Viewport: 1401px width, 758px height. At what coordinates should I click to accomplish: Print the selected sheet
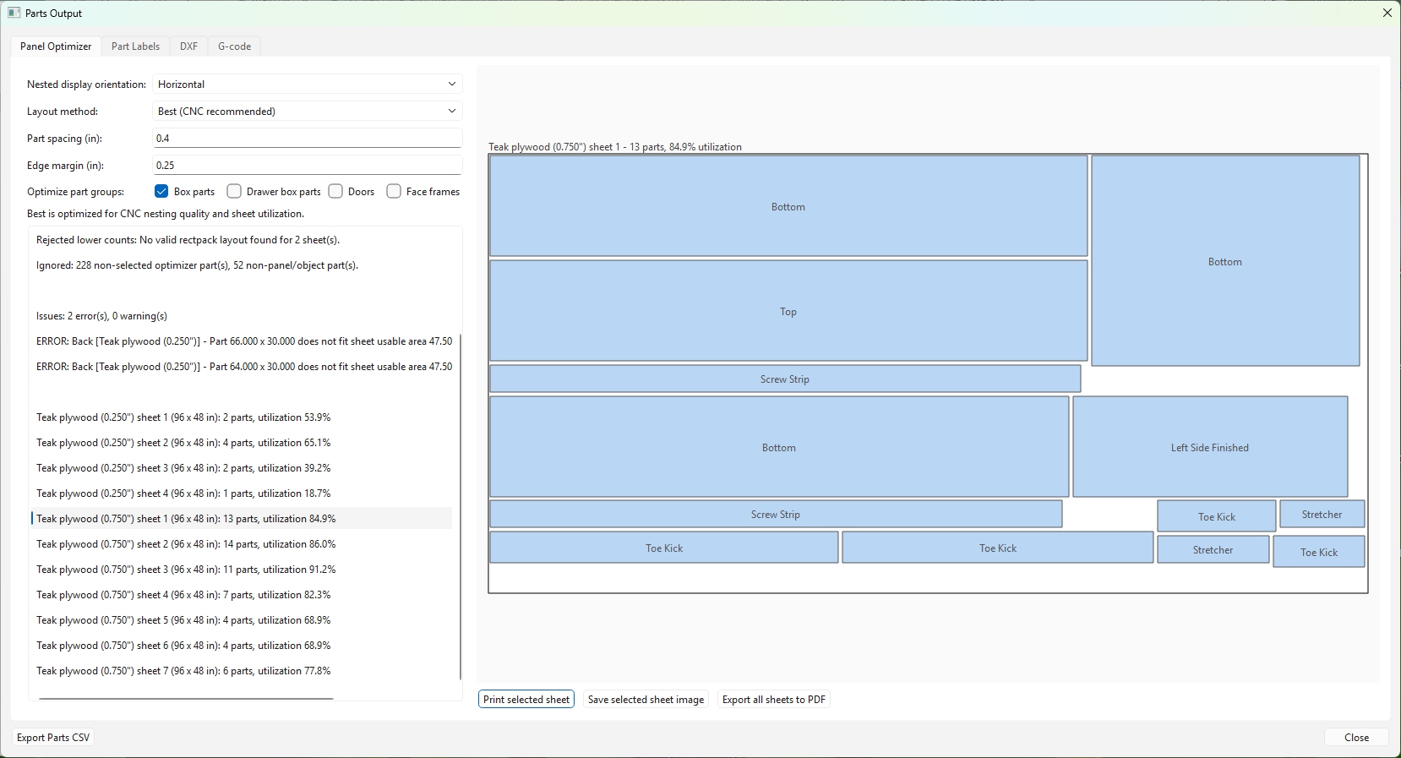(x=526, y=700)
